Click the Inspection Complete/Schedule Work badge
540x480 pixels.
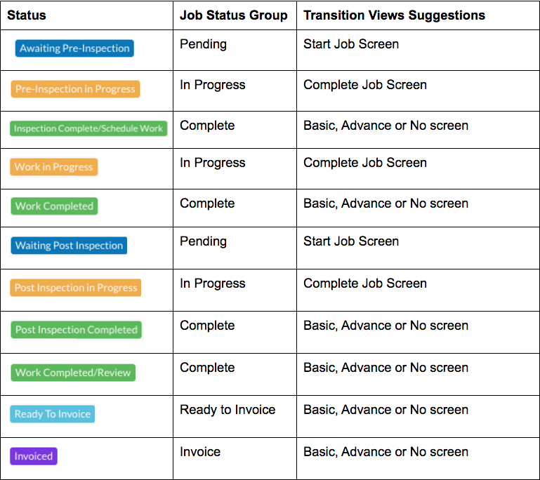point(88,128)
